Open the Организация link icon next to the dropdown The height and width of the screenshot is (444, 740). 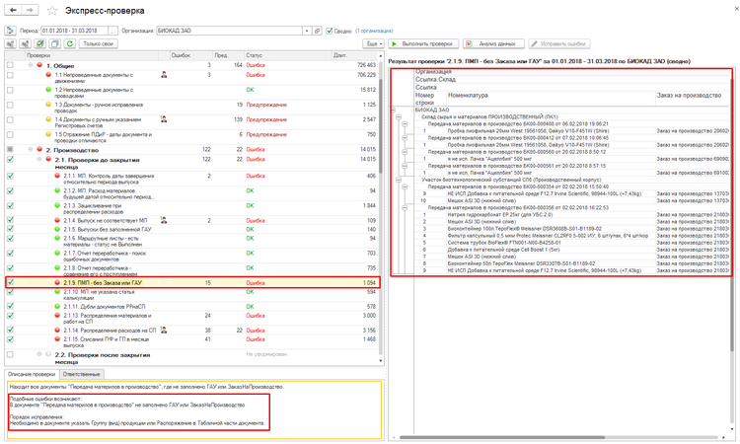[x=317, y=31]
